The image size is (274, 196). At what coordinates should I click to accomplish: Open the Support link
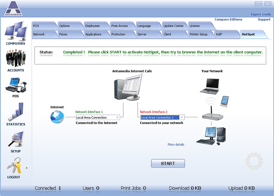[x=264, y=19]
